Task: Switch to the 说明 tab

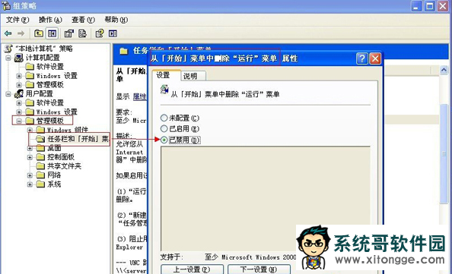Action: click(193, 76)
